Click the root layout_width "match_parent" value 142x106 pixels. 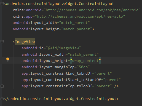coord(74,23)
